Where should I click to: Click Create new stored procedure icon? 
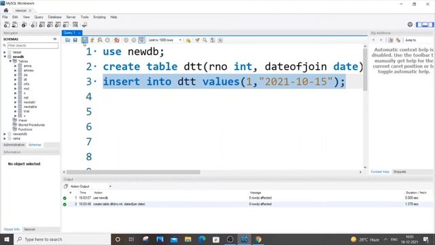[58, 24]
